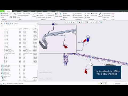The height and width of the screenshot is (96, 128).
Task: Select the Tie Wrap tool
Action: tap(88, 17)
